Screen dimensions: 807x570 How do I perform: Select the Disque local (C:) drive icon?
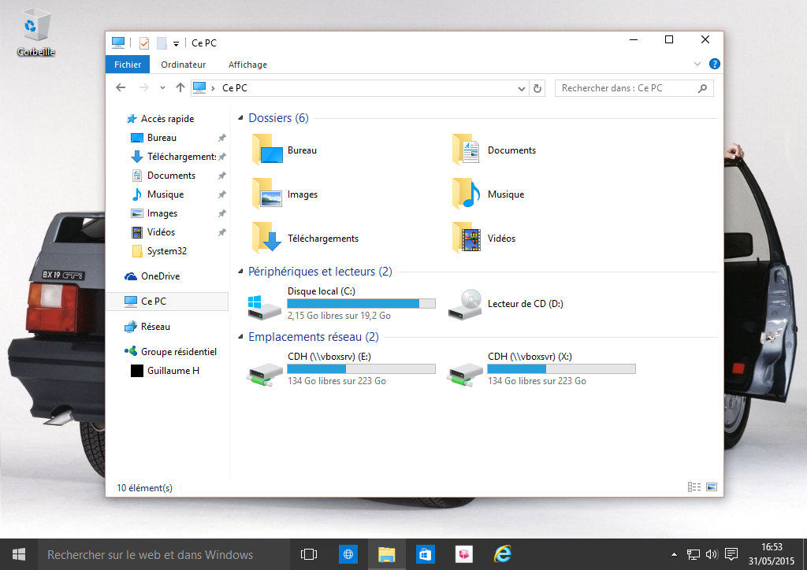coord(265,307)
